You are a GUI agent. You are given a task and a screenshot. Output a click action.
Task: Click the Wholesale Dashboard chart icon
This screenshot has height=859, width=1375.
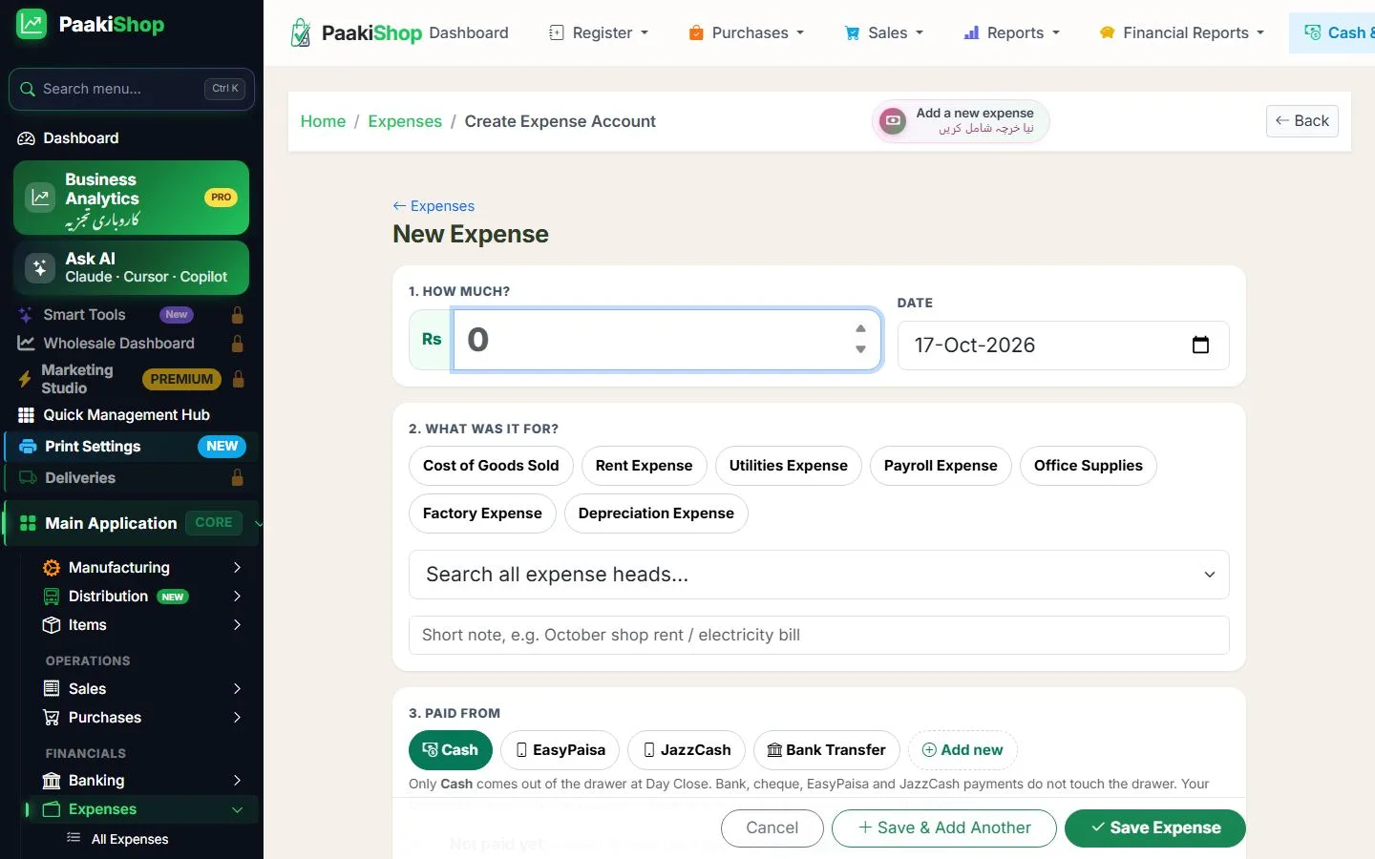coord(26,344)
